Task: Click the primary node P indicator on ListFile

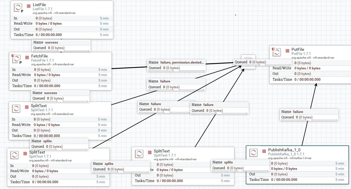Action: click(22, 11)
